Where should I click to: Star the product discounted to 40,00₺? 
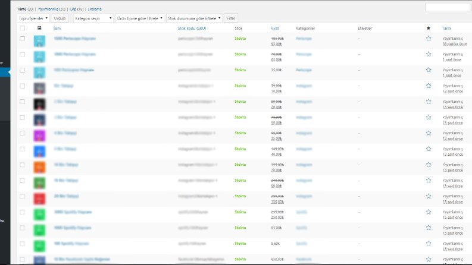click(429, 149)
